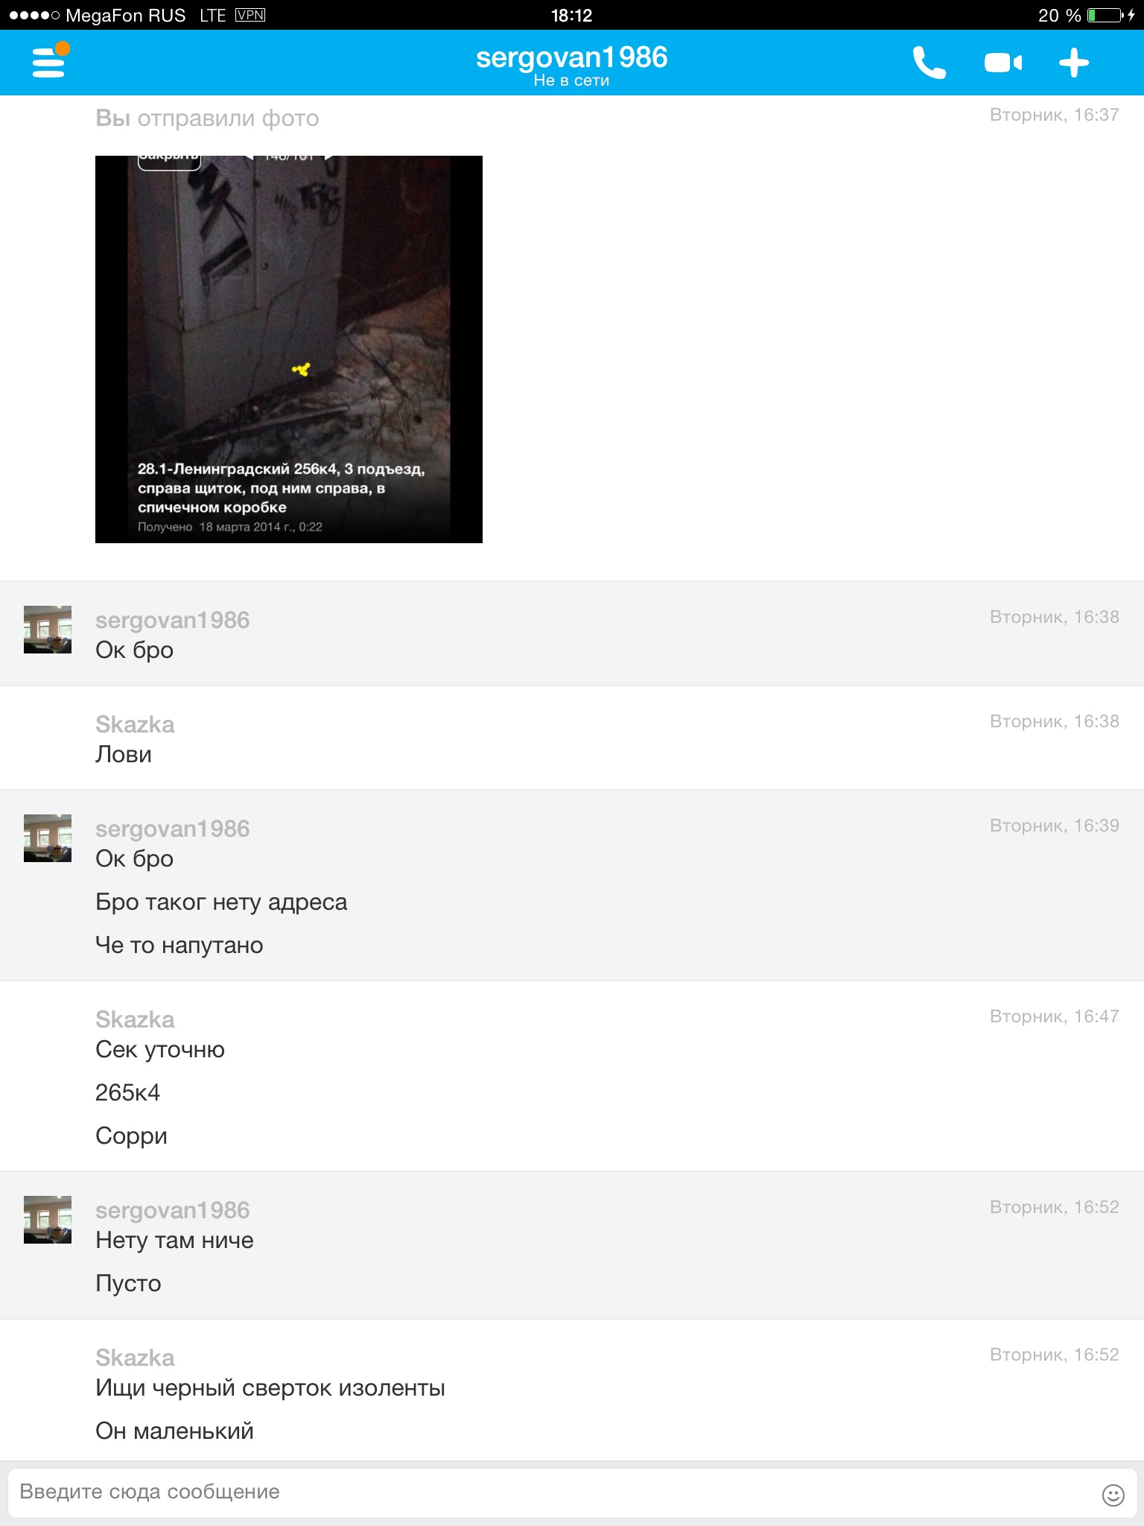1144x1526 pixels.
Task: Tap sergovan1986 avatar beside 'Нету там ниче'
Action: tap(48, 1220)
